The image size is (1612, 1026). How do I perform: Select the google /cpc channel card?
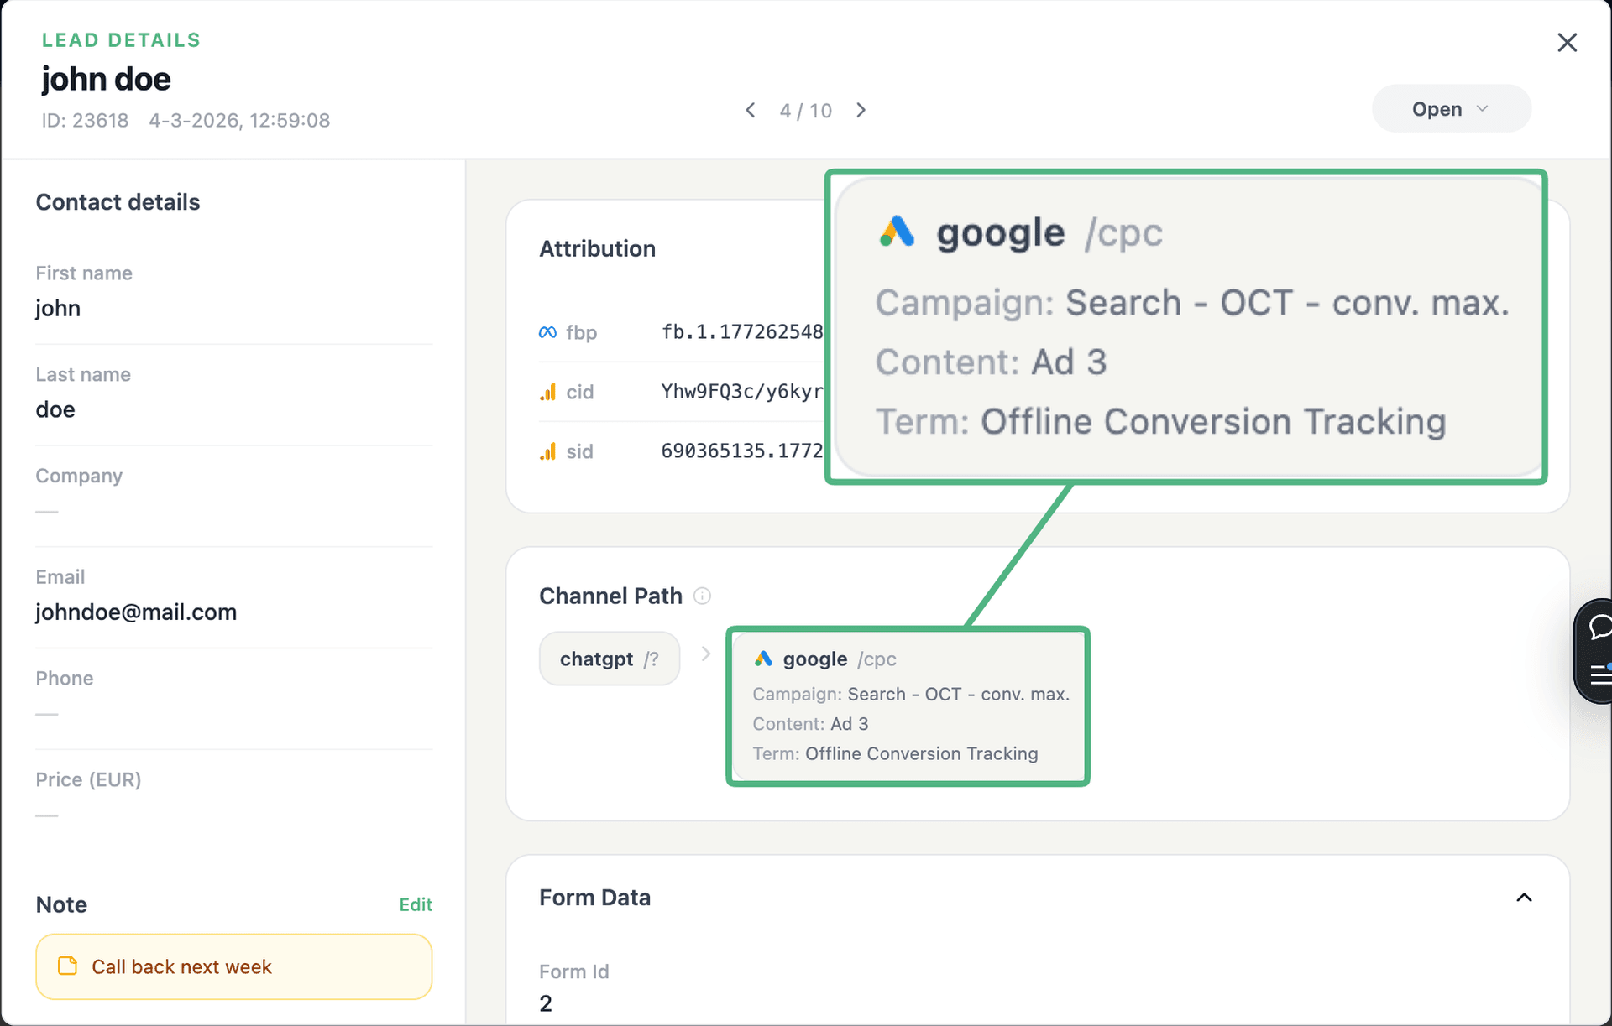coord(908,706)
